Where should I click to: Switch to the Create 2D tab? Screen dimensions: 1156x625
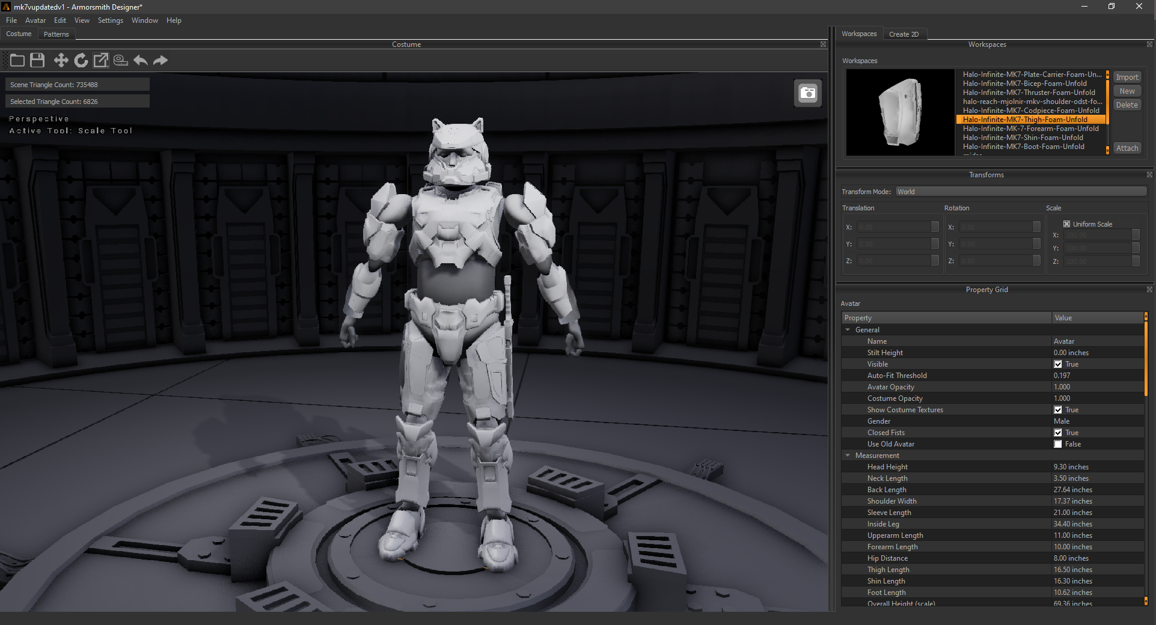904,34
